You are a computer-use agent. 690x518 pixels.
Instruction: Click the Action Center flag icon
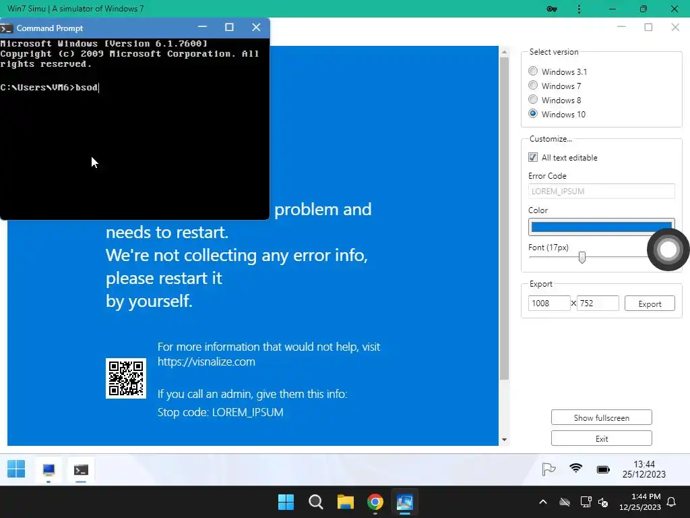tap(548, 469)
